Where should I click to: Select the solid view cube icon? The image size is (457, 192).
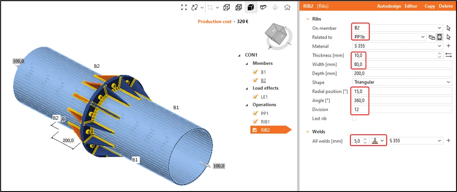(250, 8)
